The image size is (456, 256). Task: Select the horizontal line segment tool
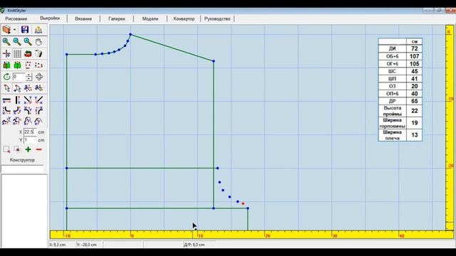click(6, 100)
